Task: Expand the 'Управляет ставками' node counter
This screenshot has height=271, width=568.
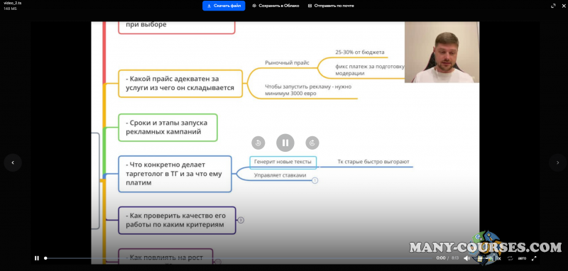Action: (315, 180)
